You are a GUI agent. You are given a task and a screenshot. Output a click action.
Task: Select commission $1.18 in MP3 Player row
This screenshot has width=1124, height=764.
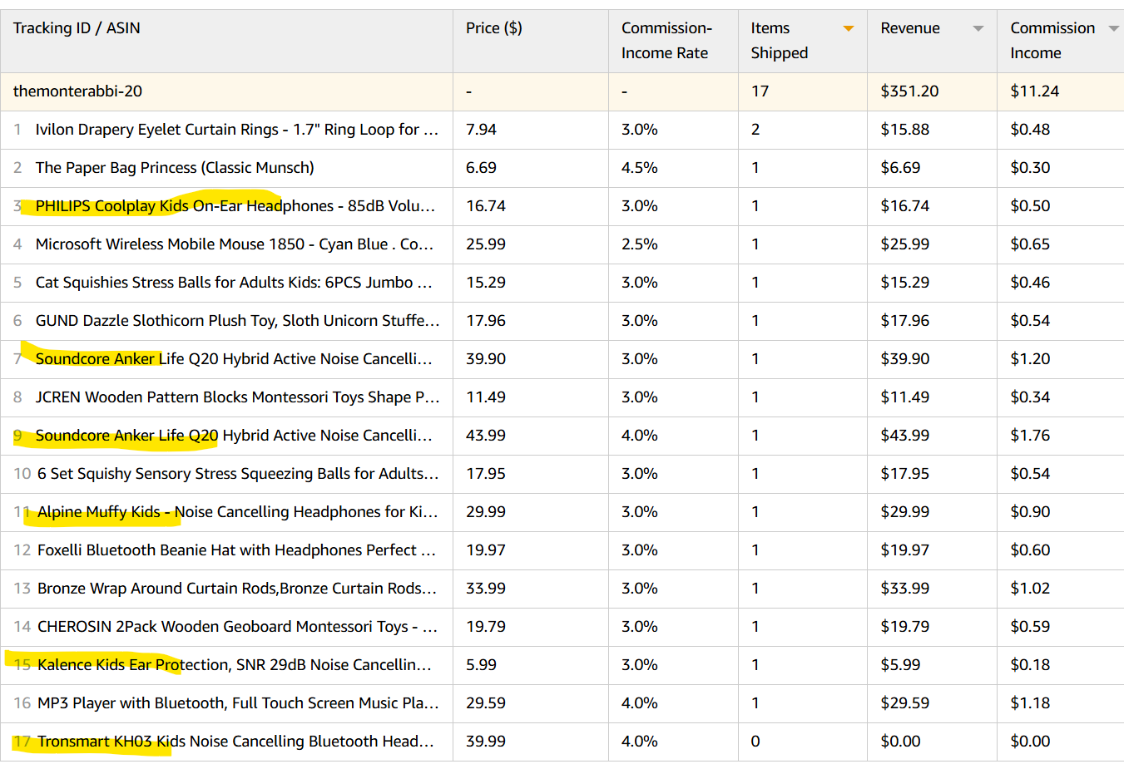click(1031, 703)
